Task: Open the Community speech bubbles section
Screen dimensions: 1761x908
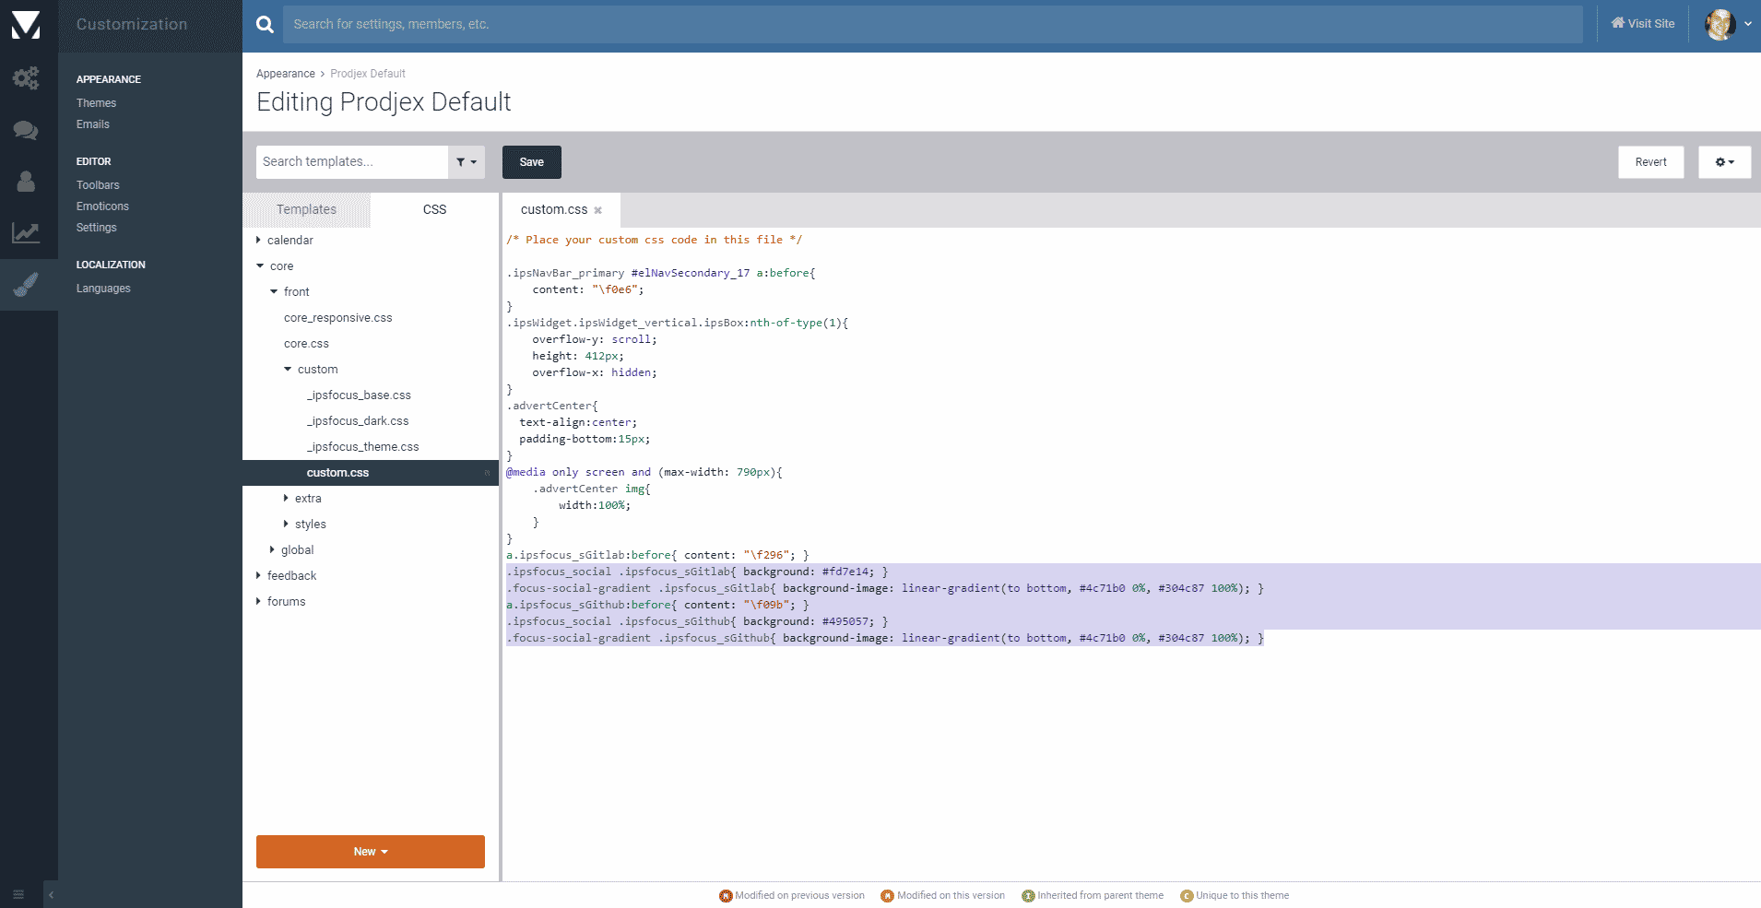Action: click(26, 130)
